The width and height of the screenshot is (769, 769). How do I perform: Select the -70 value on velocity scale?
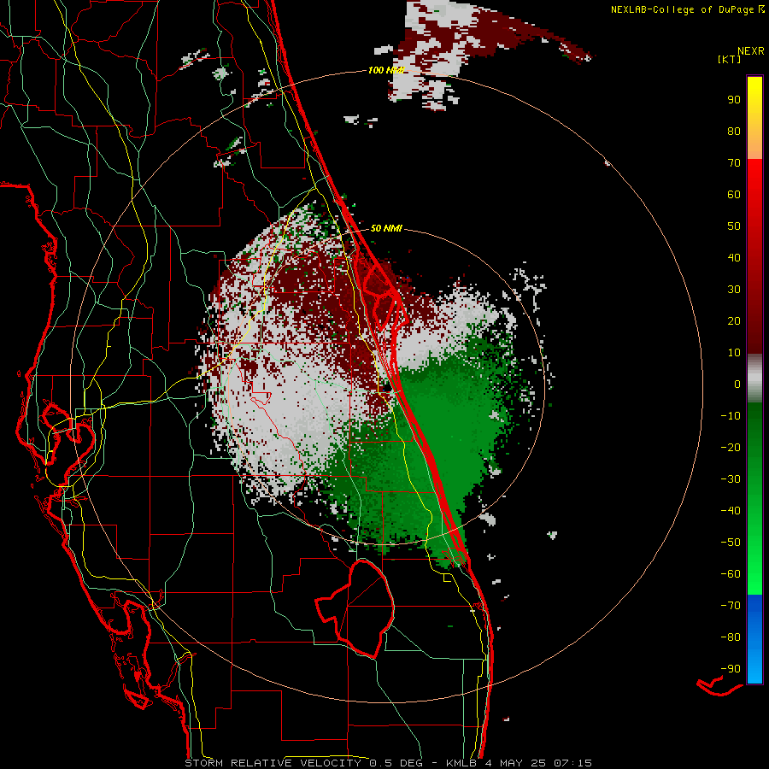click(x=731, y=606)
